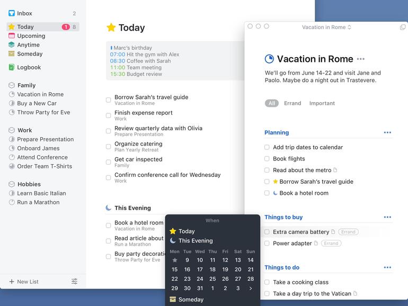The width and height of the screenshot is (408, 306).
Task: Select date 31 in the calendar
Action: click(200, 289)
